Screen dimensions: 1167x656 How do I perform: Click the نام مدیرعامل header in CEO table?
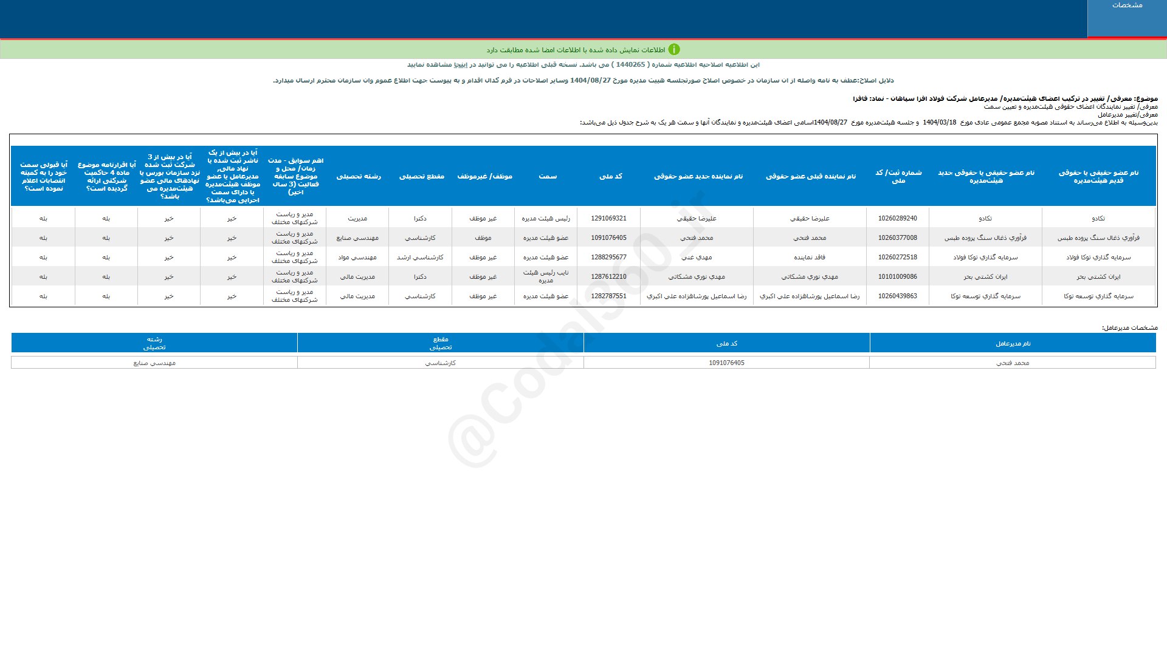(x=1013, y=344)
